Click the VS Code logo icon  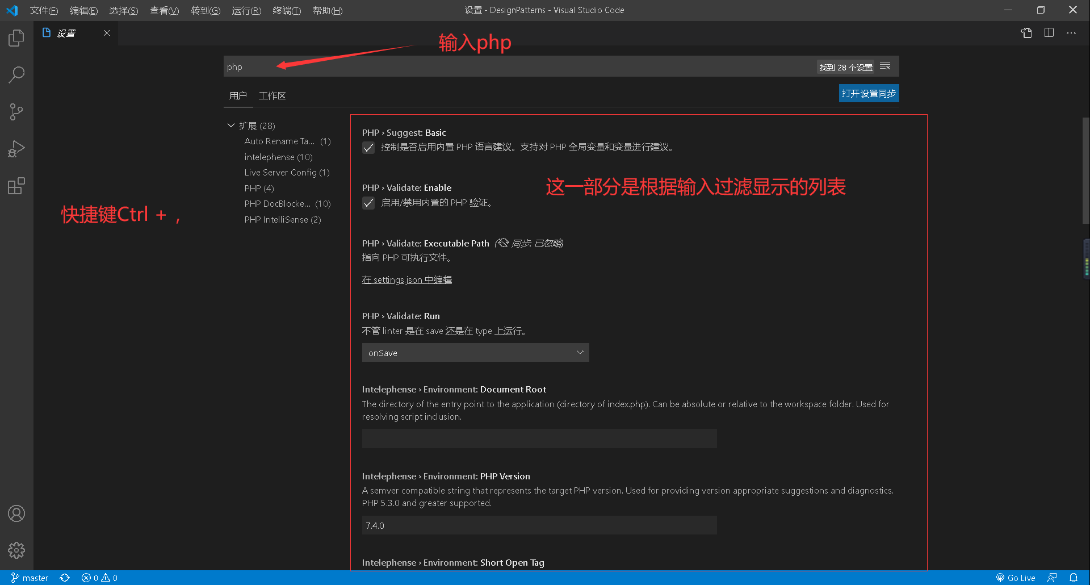point(12,10)
